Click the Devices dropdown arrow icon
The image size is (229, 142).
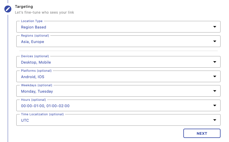[x=214, y=62]
